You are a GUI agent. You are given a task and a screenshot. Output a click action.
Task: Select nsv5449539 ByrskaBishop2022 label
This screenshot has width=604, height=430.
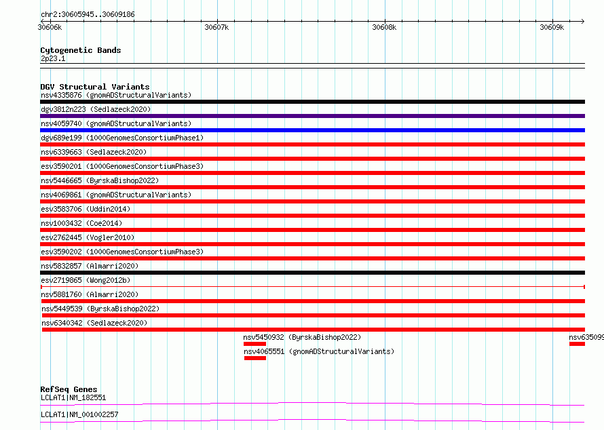click(100, 309)
